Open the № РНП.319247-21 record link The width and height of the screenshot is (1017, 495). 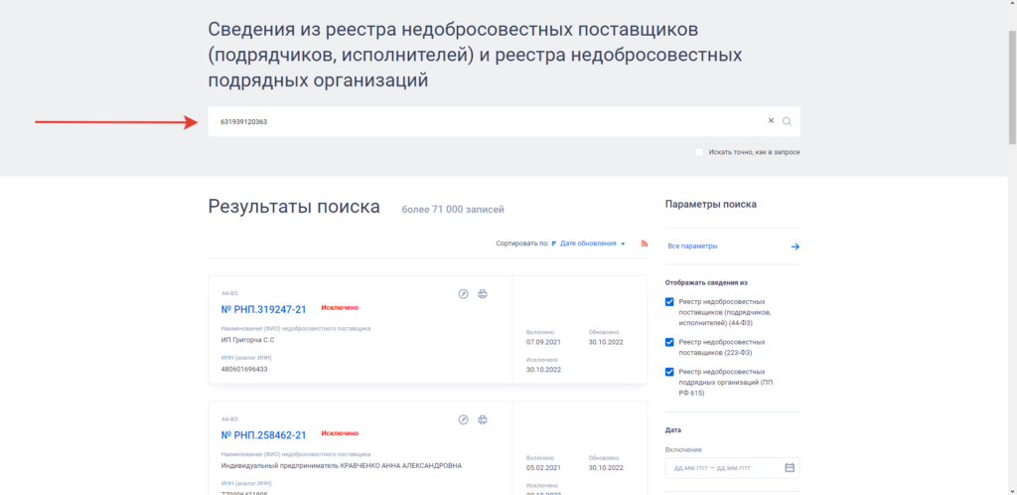click(263, 309)
